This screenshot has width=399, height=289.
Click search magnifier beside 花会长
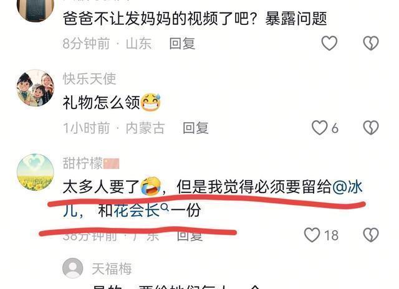tap(165, 208)
